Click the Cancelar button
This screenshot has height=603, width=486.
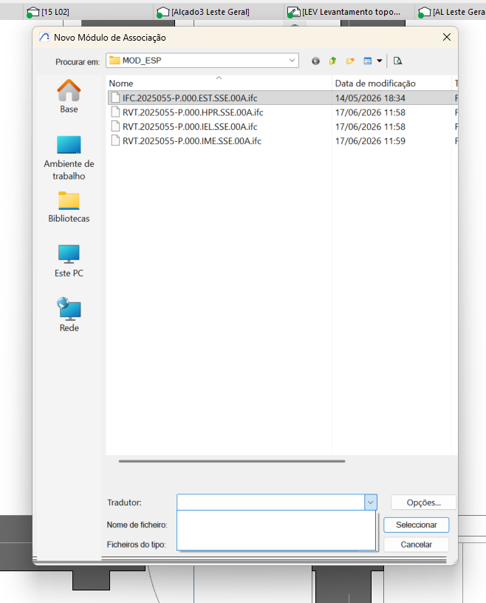point(416,545)
